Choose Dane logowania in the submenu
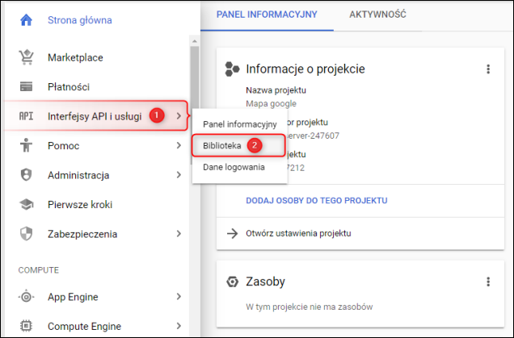The image size is (514, 338). (233, 167)
